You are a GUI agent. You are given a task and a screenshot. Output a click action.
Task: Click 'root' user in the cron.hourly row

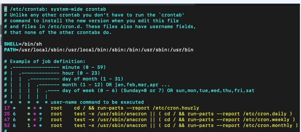tap(57, 108)
